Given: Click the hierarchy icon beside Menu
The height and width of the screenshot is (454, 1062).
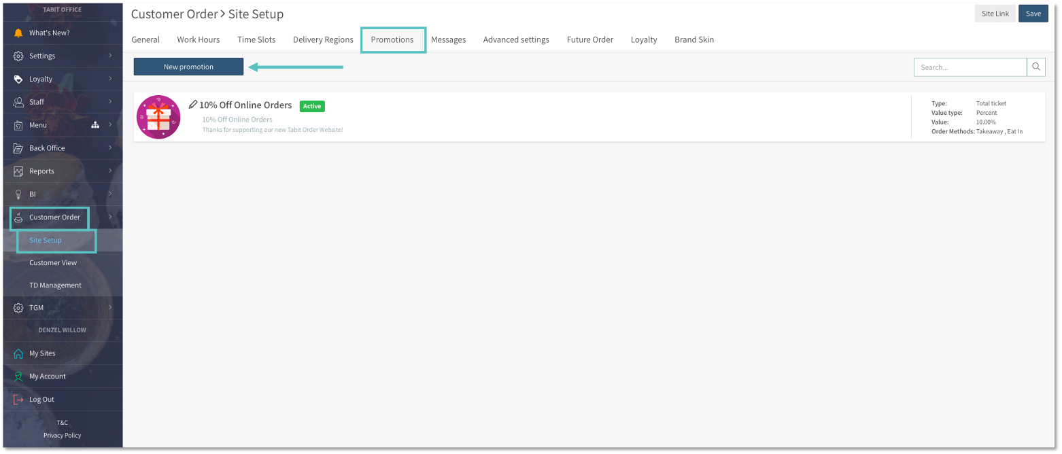Looking at the screenshot, I should click(x=95, y=125).
